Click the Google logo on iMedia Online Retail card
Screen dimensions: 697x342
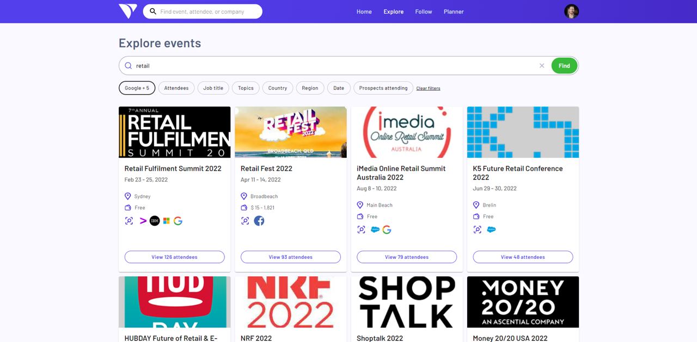(387, 229)
